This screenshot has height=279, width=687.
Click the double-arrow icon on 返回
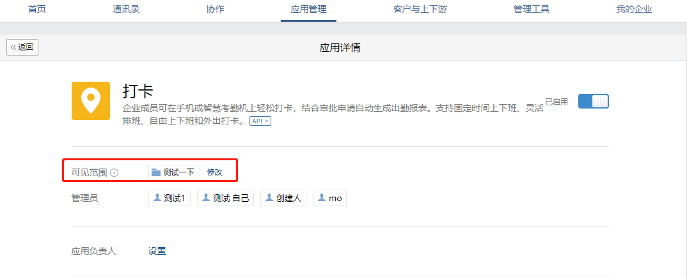pyautogui.click(x=13, y=47)
